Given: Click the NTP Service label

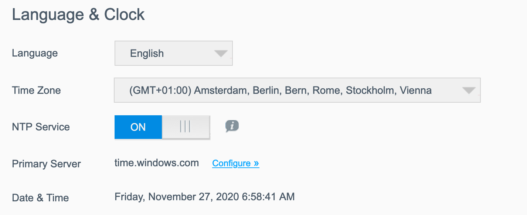Looking at the screenshot, I should (41, 127).
